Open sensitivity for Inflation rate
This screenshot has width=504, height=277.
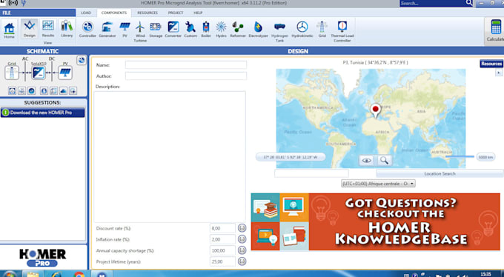tap(242, 239)
